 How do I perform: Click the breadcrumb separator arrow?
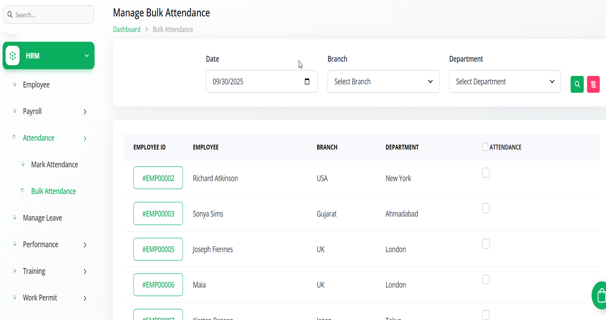point(147,29)
